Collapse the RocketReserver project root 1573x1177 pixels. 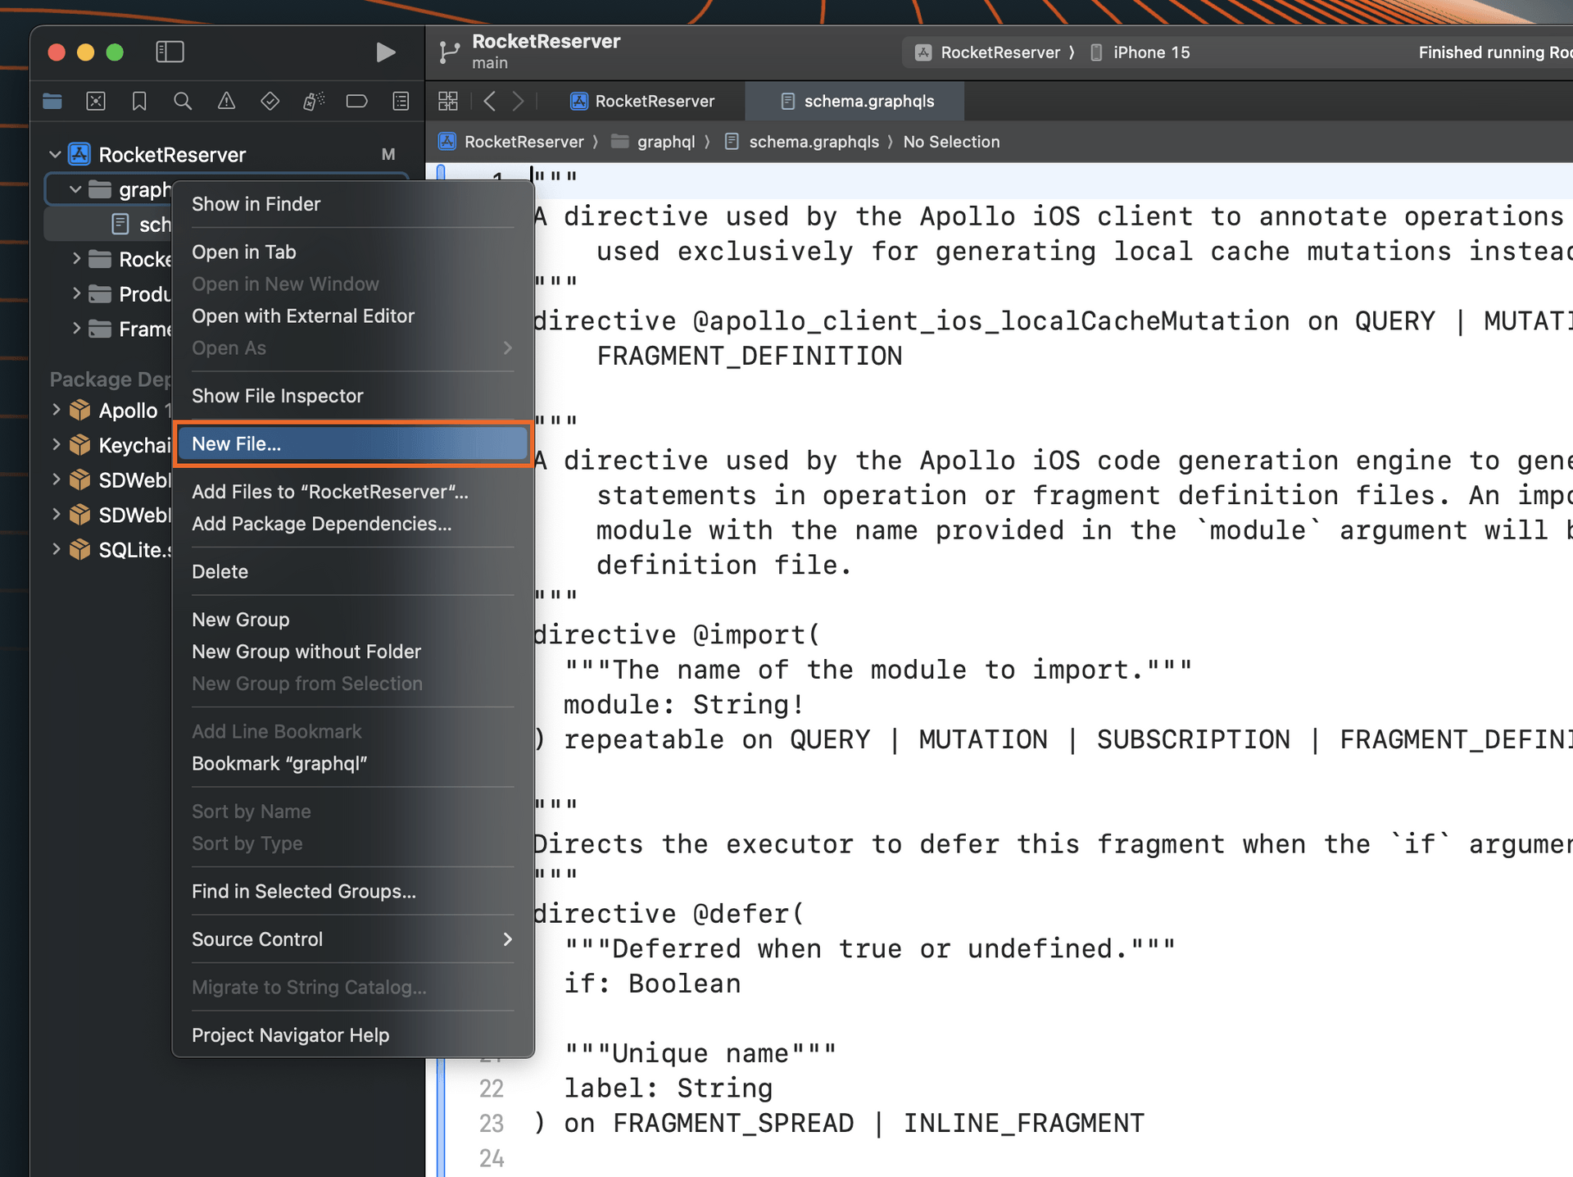click(x=55, y=154)
